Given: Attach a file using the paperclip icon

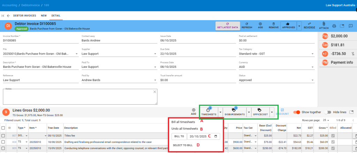Looking at the screenshot, I should (324, 24).
